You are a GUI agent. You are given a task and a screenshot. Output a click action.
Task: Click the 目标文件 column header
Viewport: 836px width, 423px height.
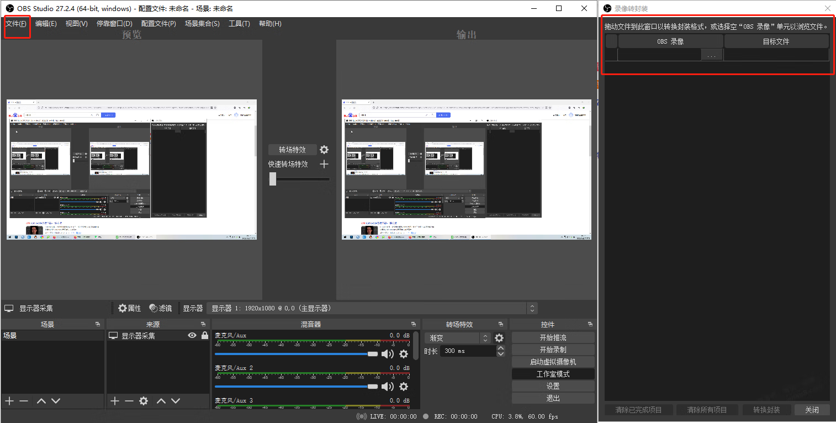pyautogui.click(x=776, y=41)
